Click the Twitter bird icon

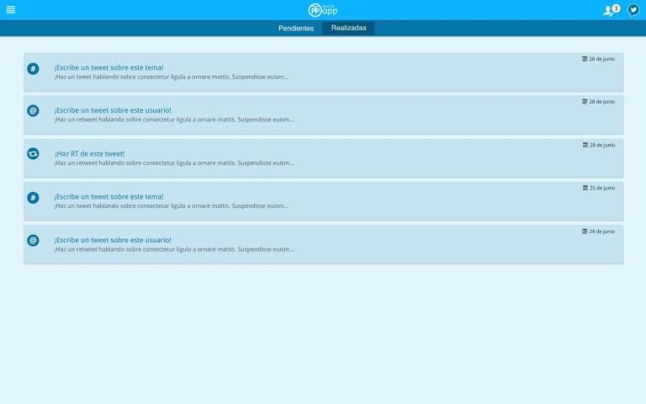pyautogui.click(x=633, y=10)
